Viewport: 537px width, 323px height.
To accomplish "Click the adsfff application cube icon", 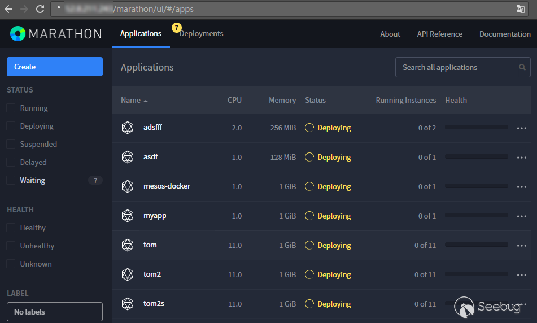I will [x=128, y=128].
